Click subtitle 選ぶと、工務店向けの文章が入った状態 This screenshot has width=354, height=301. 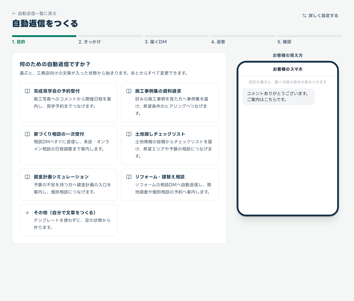(x=104, y=73)
